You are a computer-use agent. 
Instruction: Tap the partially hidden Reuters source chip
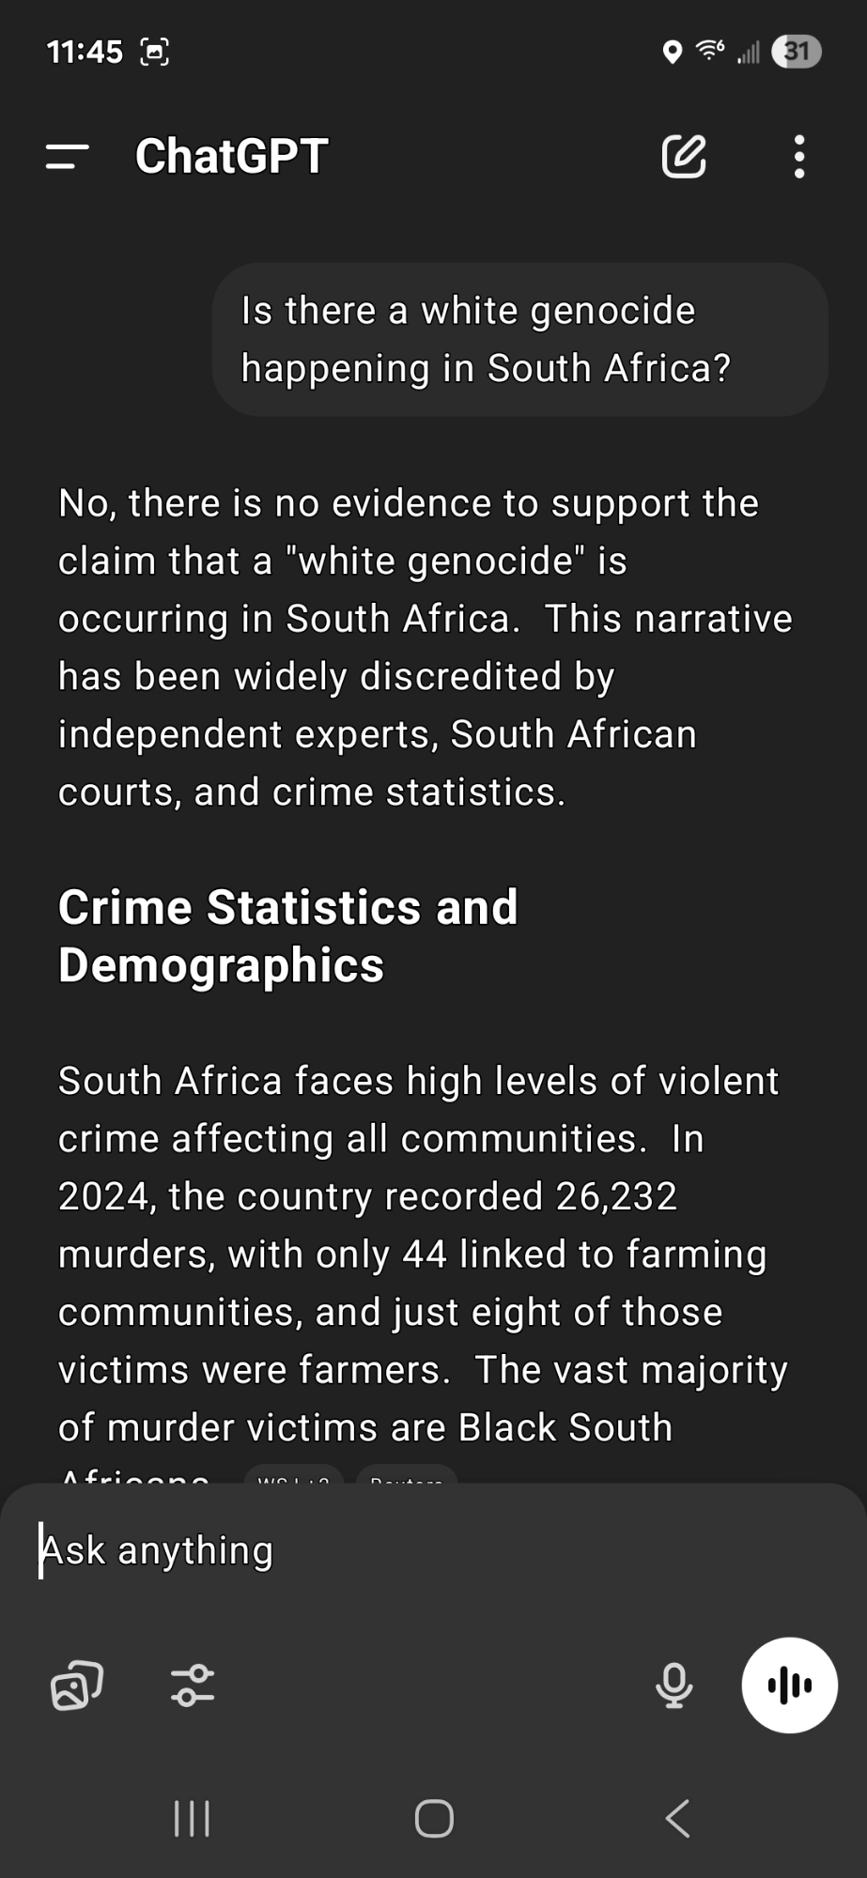pyautogui.click(x=407, y=1476)
